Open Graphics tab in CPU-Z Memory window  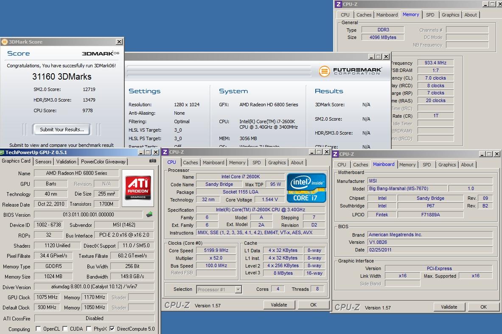451,15
